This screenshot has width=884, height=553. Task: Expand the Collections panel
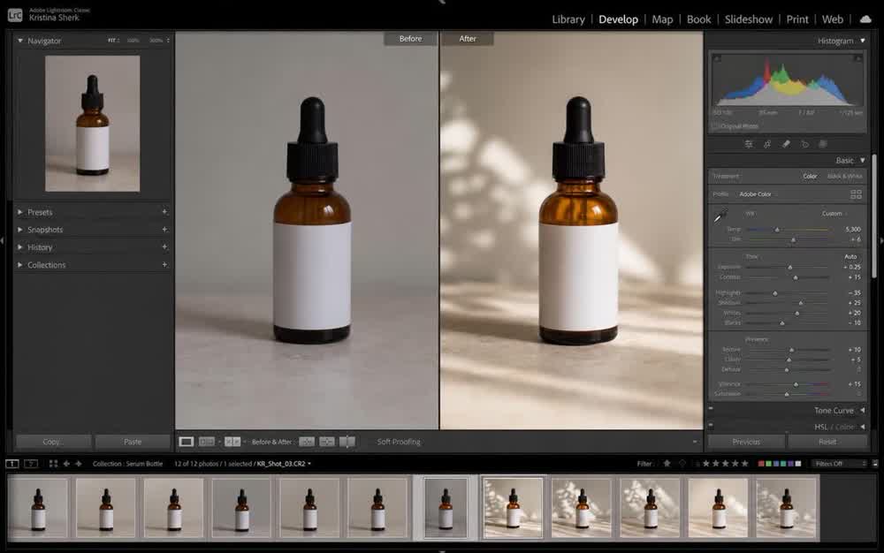(x=20, y=265)
